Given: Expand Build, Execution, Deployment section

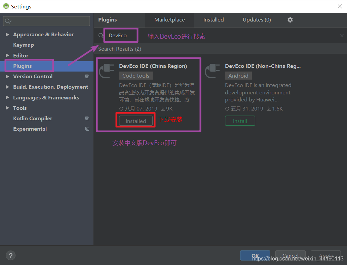Looking at the screenshot, I should (7, 87).
